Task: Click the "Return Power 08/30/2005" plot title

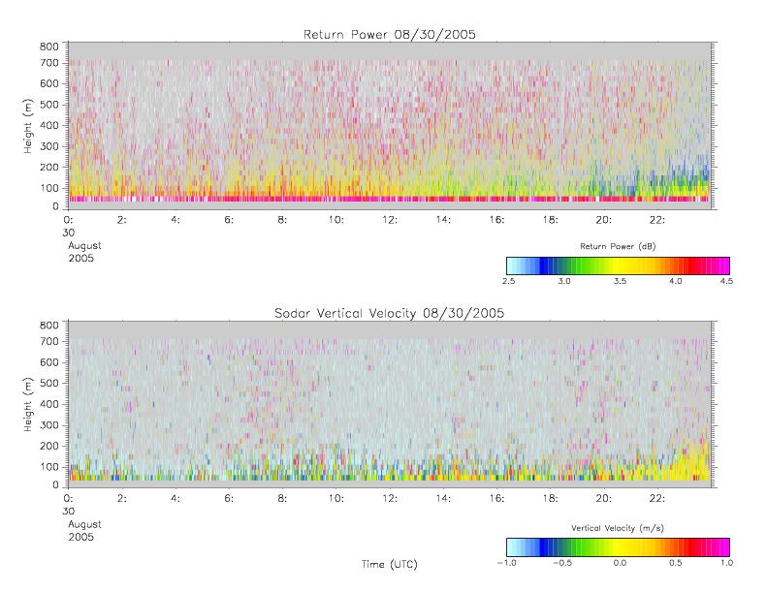Action: point(390,34)
